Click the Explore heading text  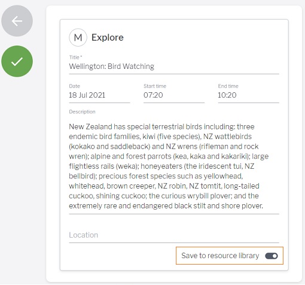pyautogui.click(x=108, y=38)
